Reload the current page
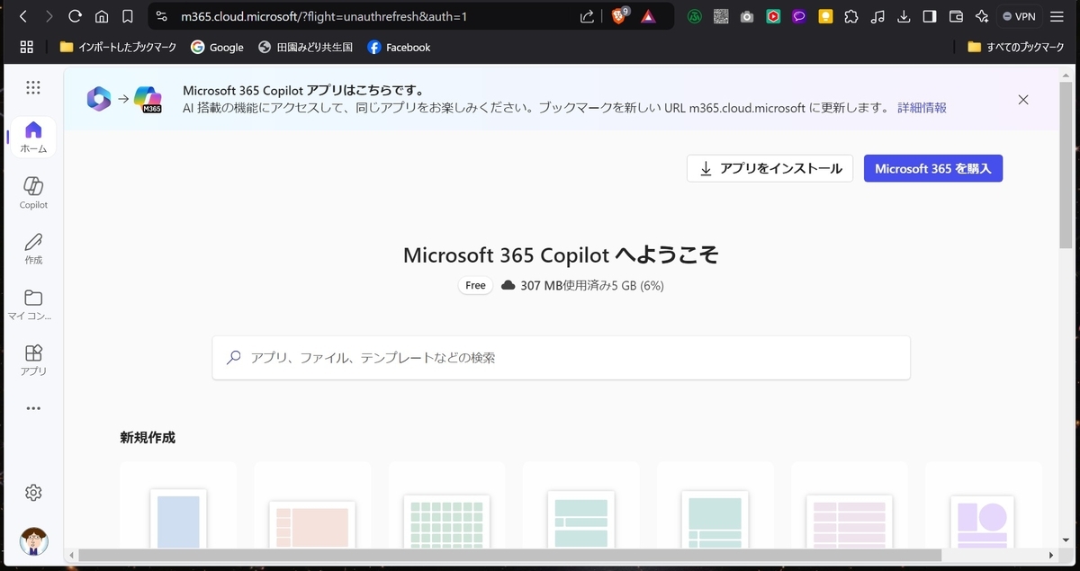The width and height of the screenshot is (1080, 571). 76,16
